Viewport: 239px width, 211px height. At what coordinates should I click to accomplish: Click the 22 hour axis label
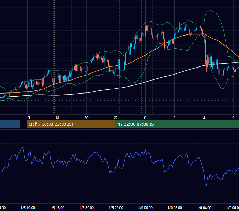116,118
